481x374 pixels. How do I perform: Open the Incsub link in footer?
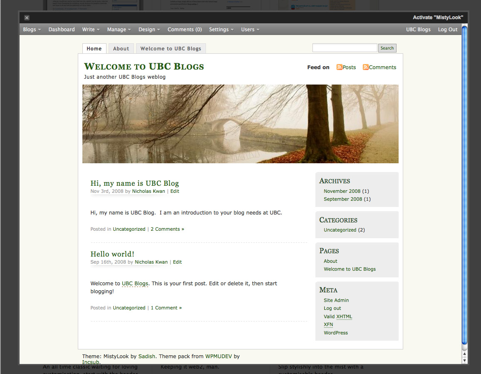pos(90,362)
